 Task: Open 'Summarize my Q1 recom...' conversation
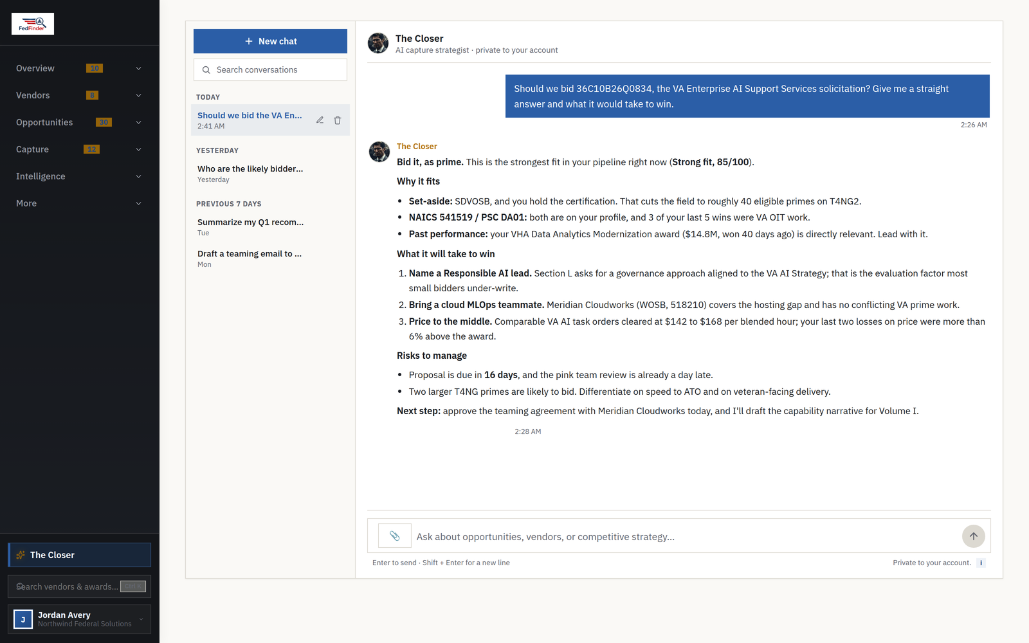point(270,227)
